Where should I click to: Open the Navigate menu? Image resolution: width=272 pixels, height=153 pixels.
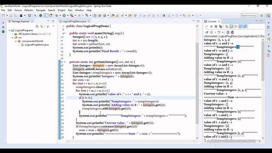[x=41, y=10]
